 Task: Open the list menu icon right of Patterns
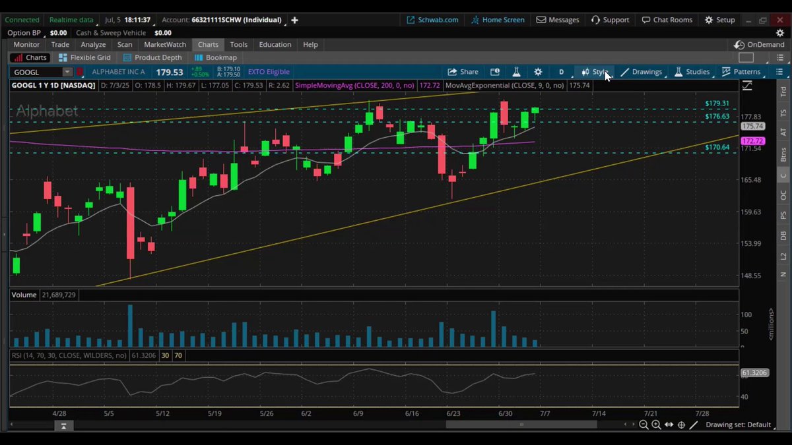(x=781, y=72)
